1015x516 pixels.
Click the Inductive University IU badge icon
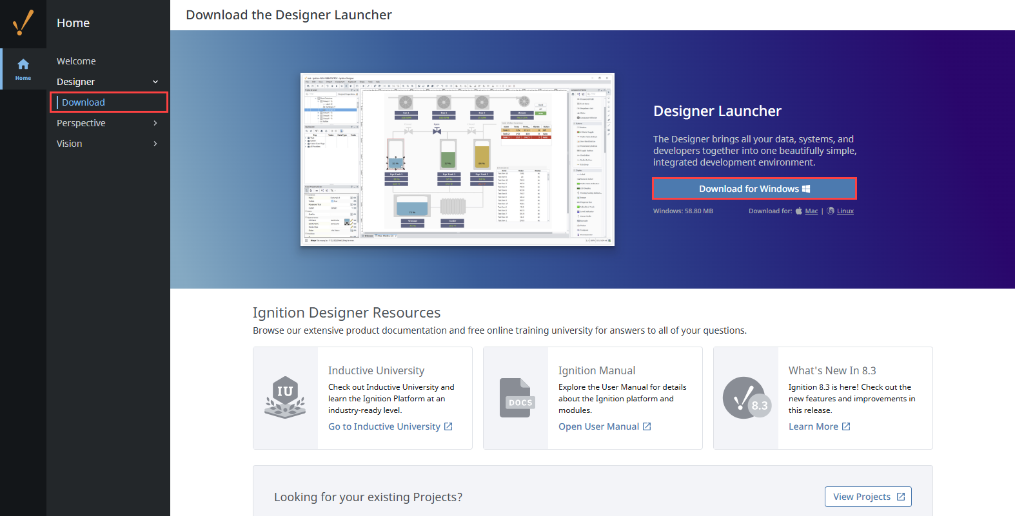(x=285, y=397)
